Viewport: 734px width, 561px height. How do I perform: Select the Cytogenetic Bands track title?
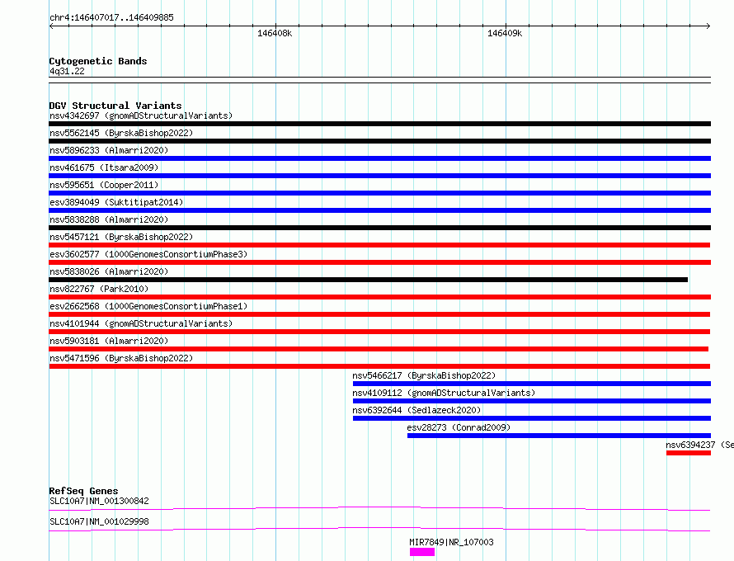[98, 61]
